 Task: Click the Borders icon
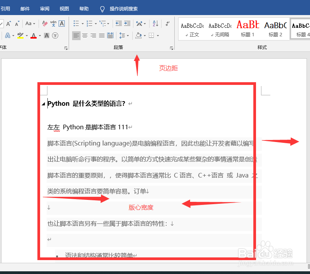(151, 36)
